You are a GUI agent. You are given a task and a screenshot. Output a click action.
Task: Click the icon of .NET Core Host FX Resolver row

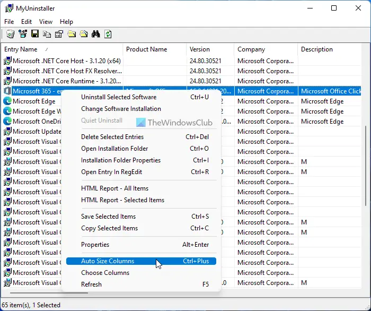(x=7, y=71)
